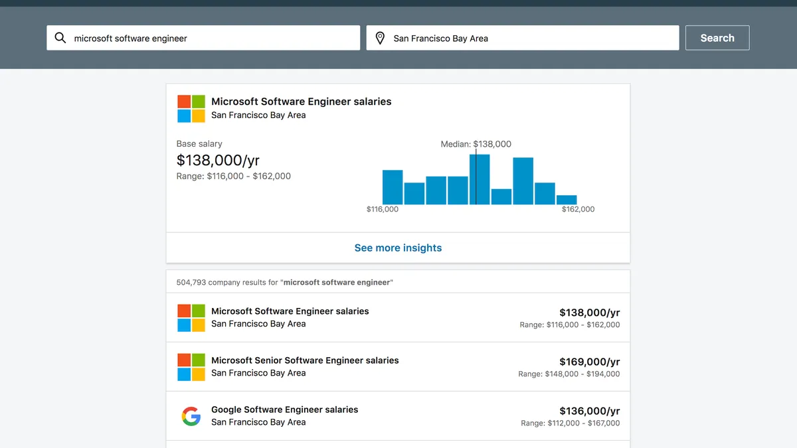Image resolution: width=797 pixels, height=448 pixels.
Task: Focus the San Francisco Bay Area location field
Action: tap(523, 38)
